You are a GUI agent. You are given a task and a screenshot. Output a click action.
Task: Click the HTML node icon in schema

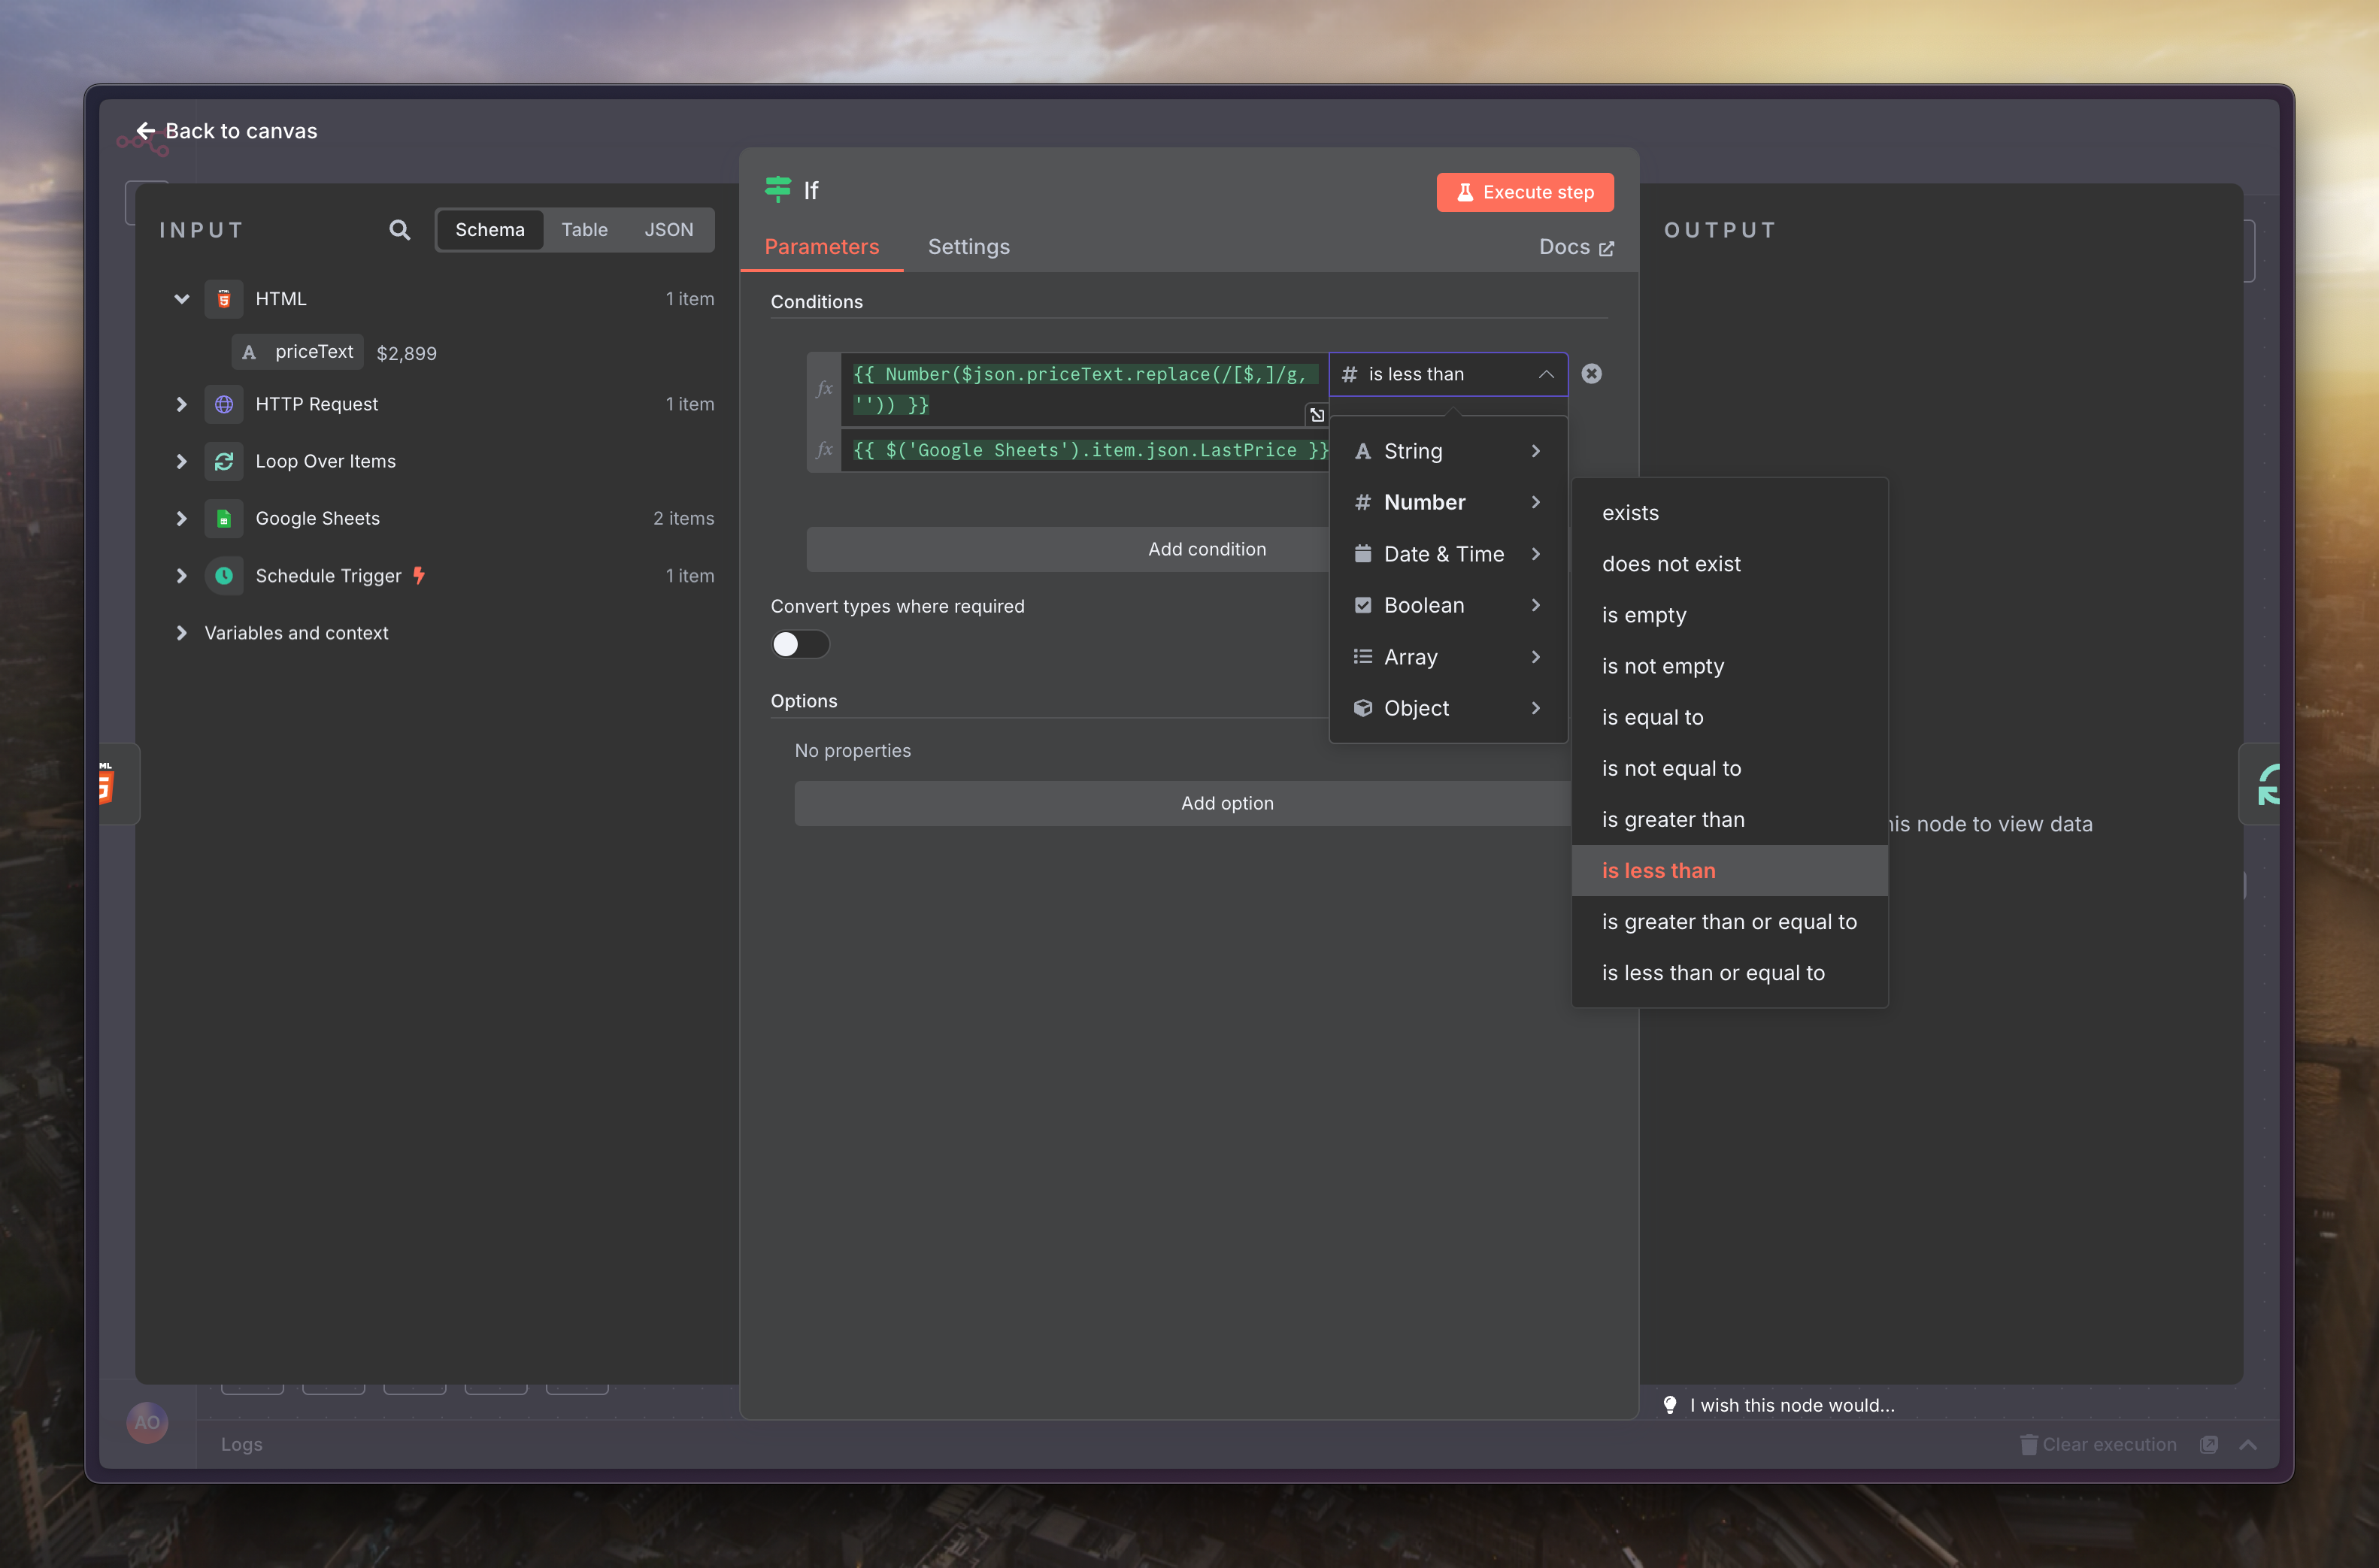point(224,299)
